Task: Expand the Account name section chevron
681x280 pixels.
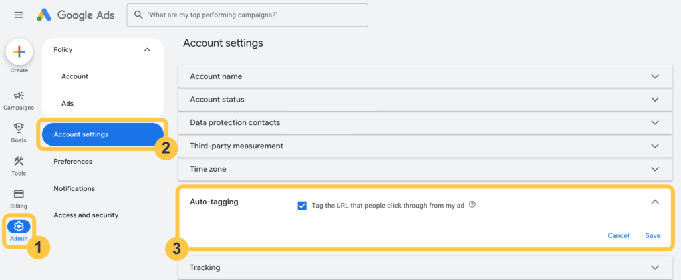Action: (x=655, y=76)
